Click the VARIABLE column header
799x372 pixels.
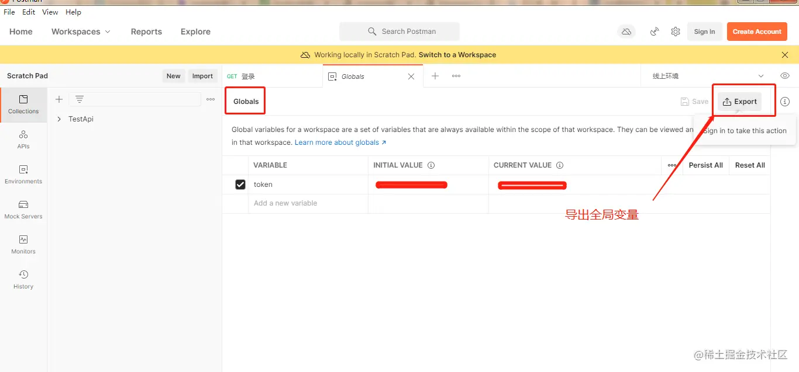point(270,165)
